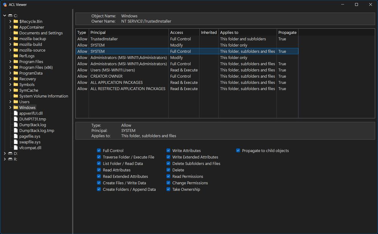Click the Propagate column header
The height and width of the screenshot is (234, 378).
coord(287,32)
